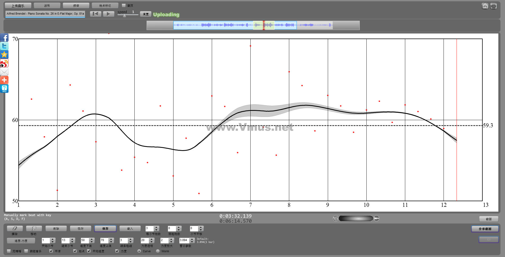Select the Worm radio button
This screenshot has width=505, height=257.
pyautogui.click(x=158, y=251)
